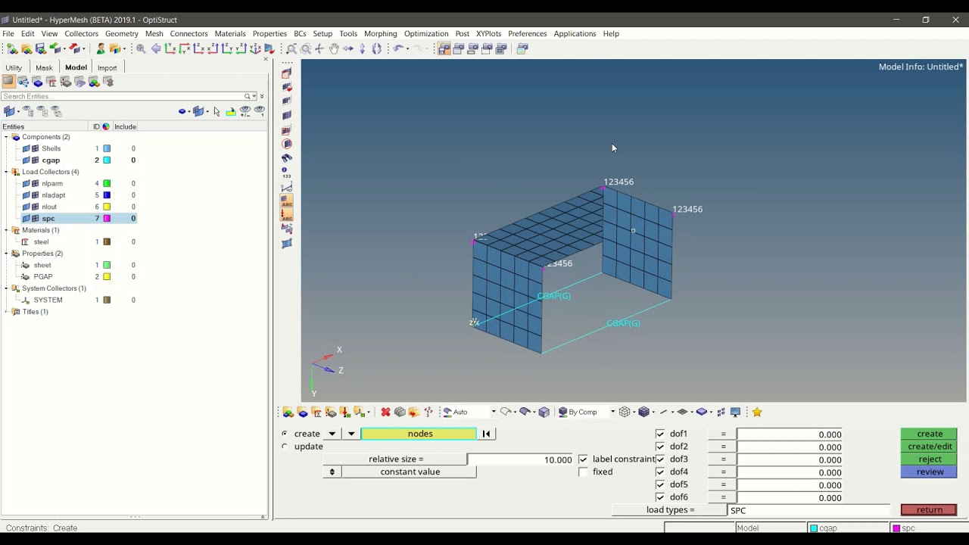Open the Geometry menu
This screenshot has width=969, height=545.
[121, 33]
